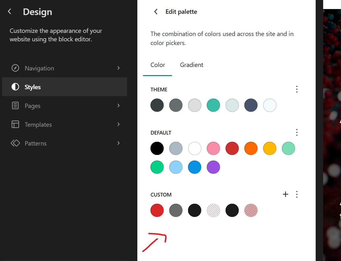Select the Color tab
Viewport: 341px width, 261px height.
click(x=158, y=65)
